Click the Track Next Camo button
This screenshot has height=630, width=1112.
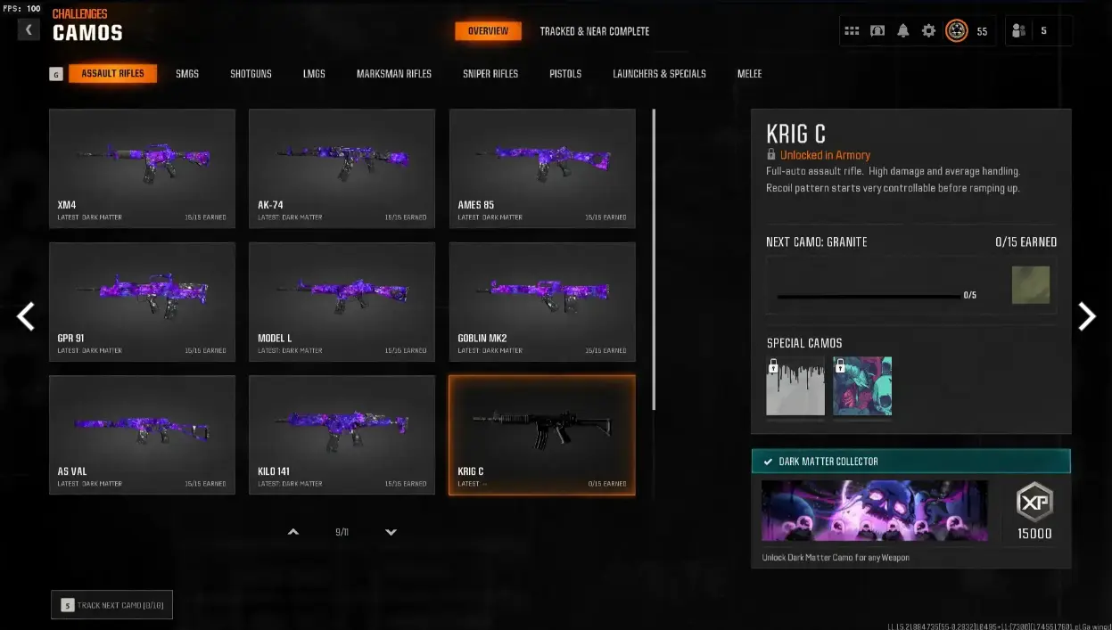tap(112, 605)
